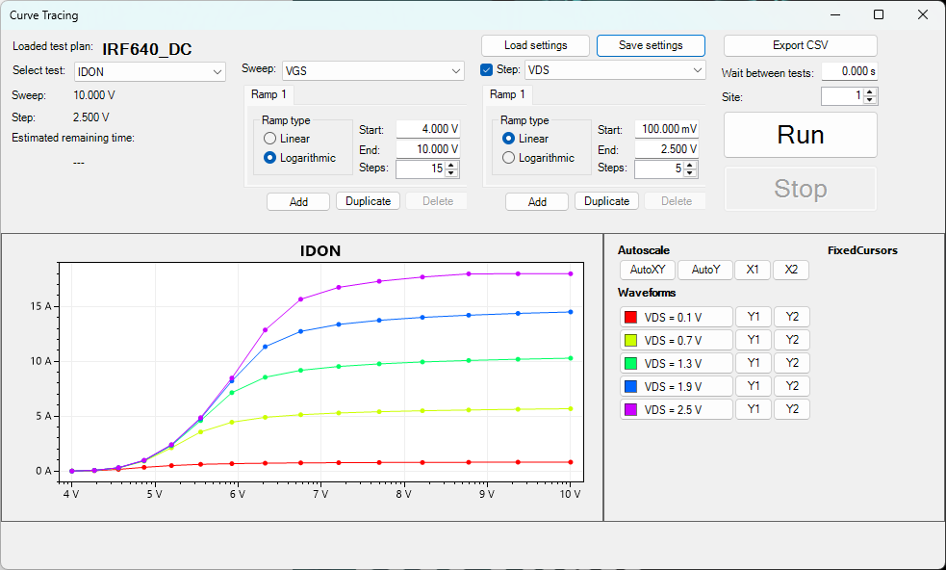Uncheck the Step checkbox
Screen dimensions: 946x570
(x=487, y=70)
